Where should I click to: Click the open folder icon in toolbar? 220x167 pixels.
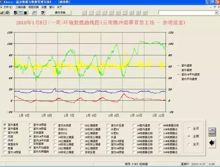click(x=2, y=13)
